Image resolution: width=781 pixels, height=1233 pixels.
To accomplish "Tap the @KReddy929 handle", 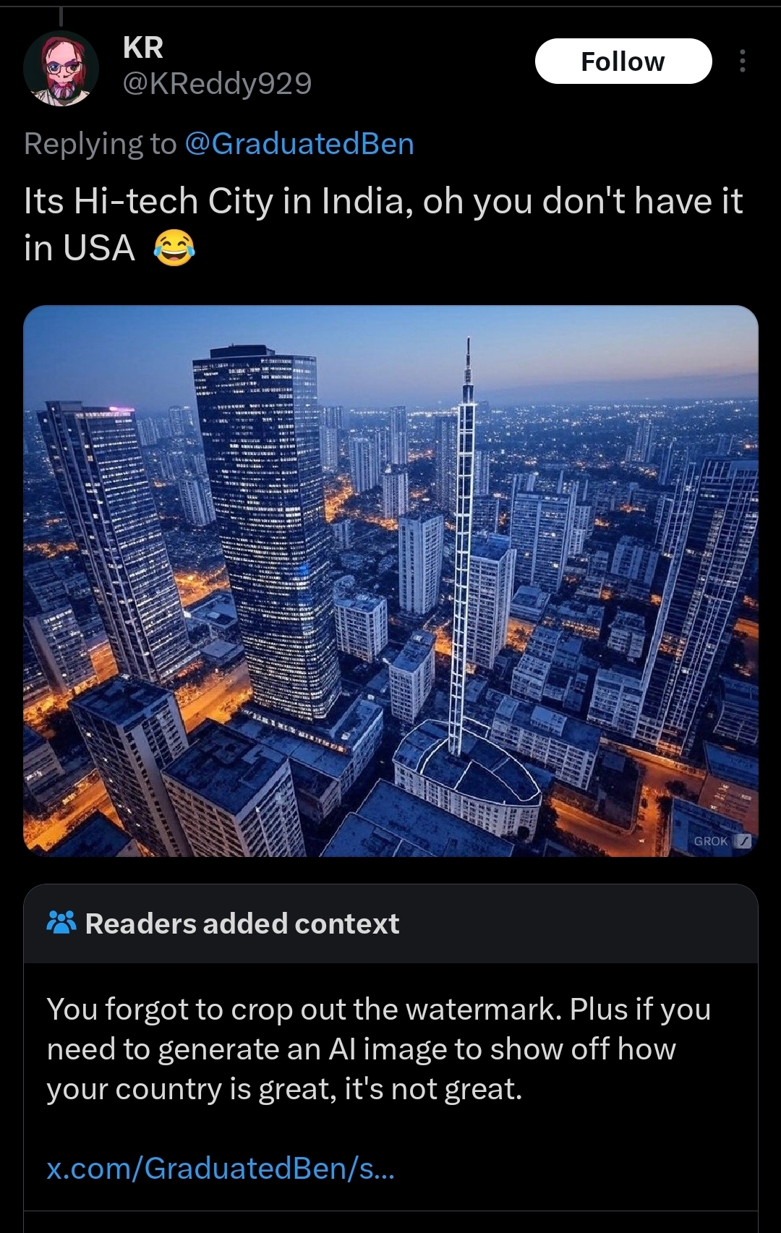I will (x=217, y=84).
